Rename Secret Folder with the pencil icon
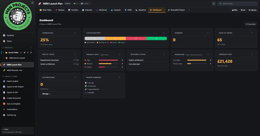 click(28, 53)
